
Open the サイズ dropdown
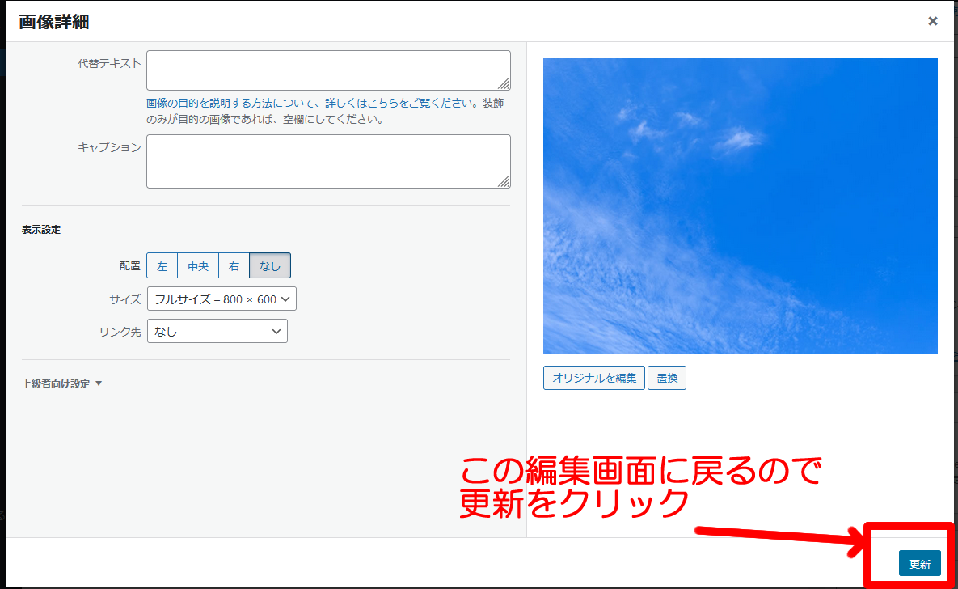click(222, 299)
